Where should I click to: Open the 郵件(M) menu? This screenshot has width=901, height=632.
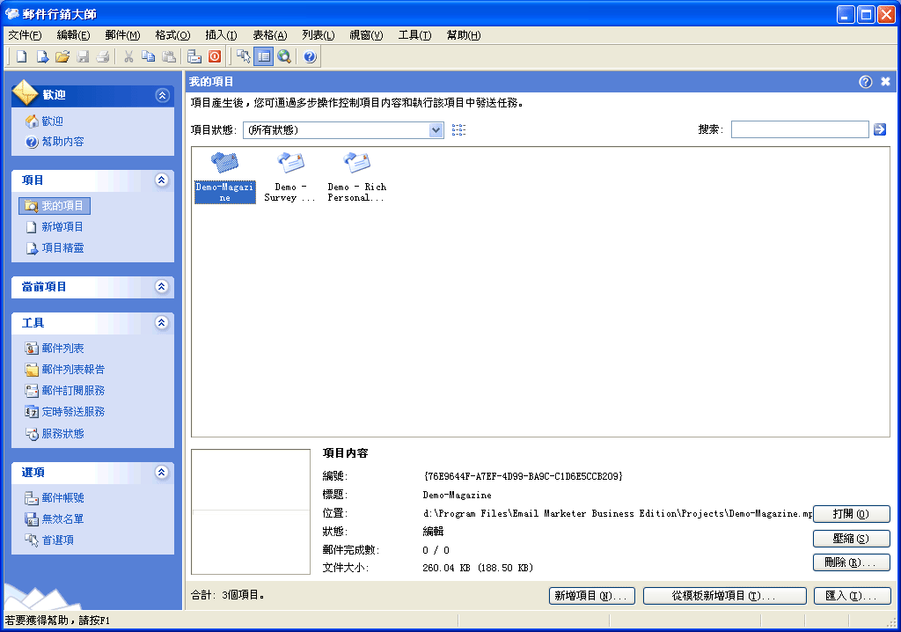coord(121,35)
